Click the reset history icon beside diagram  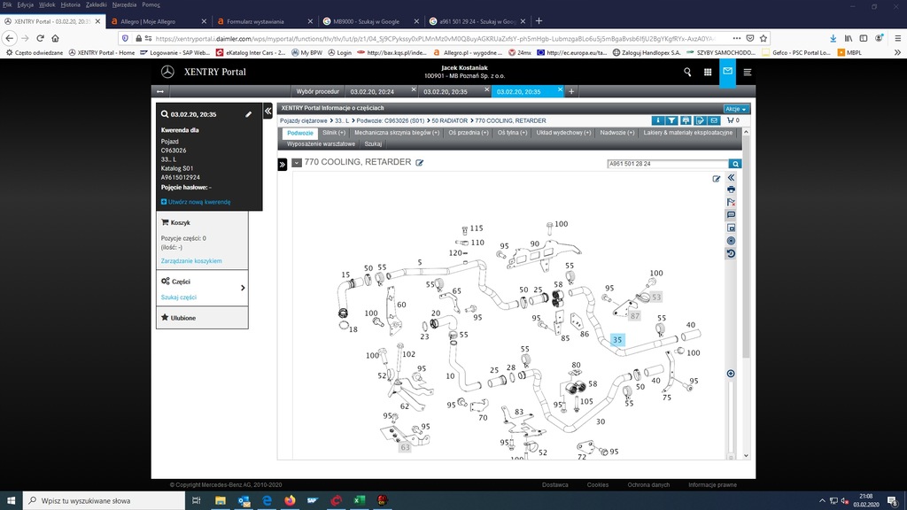[731, 253]
